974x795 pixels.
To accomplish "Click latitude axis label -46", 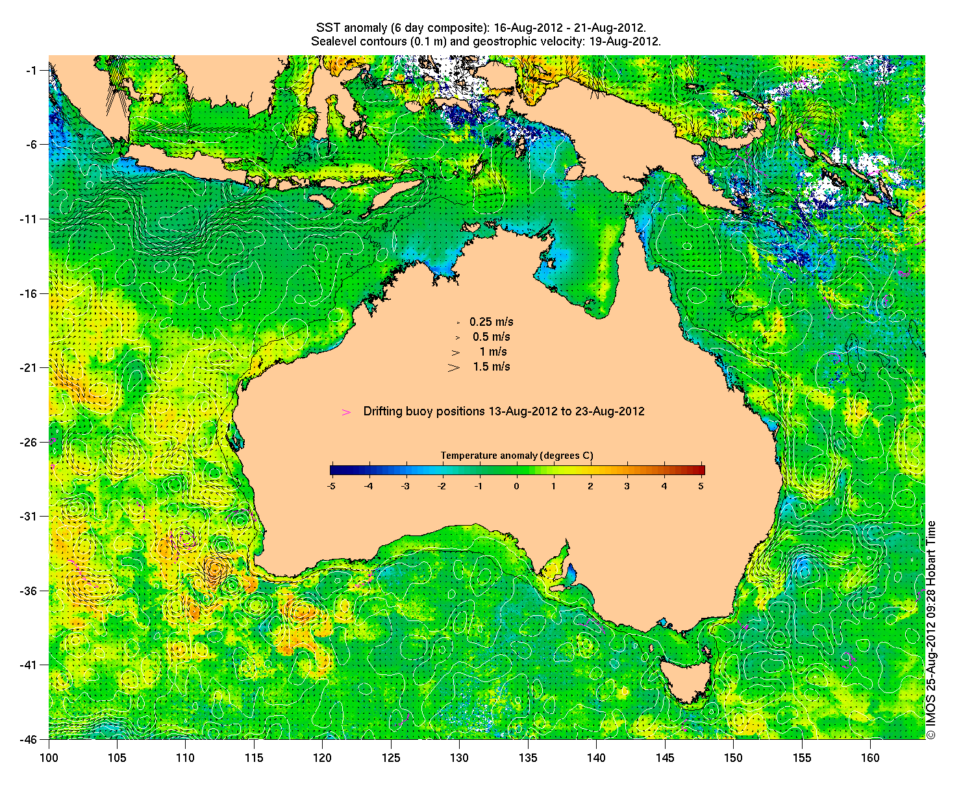I will click(x=29, y=739).
